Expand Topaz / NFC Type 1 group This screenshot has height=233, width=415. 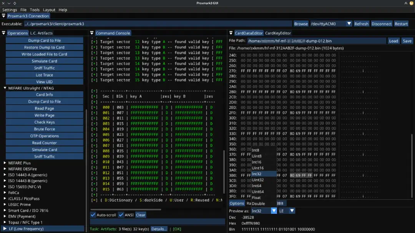[5, 222]
